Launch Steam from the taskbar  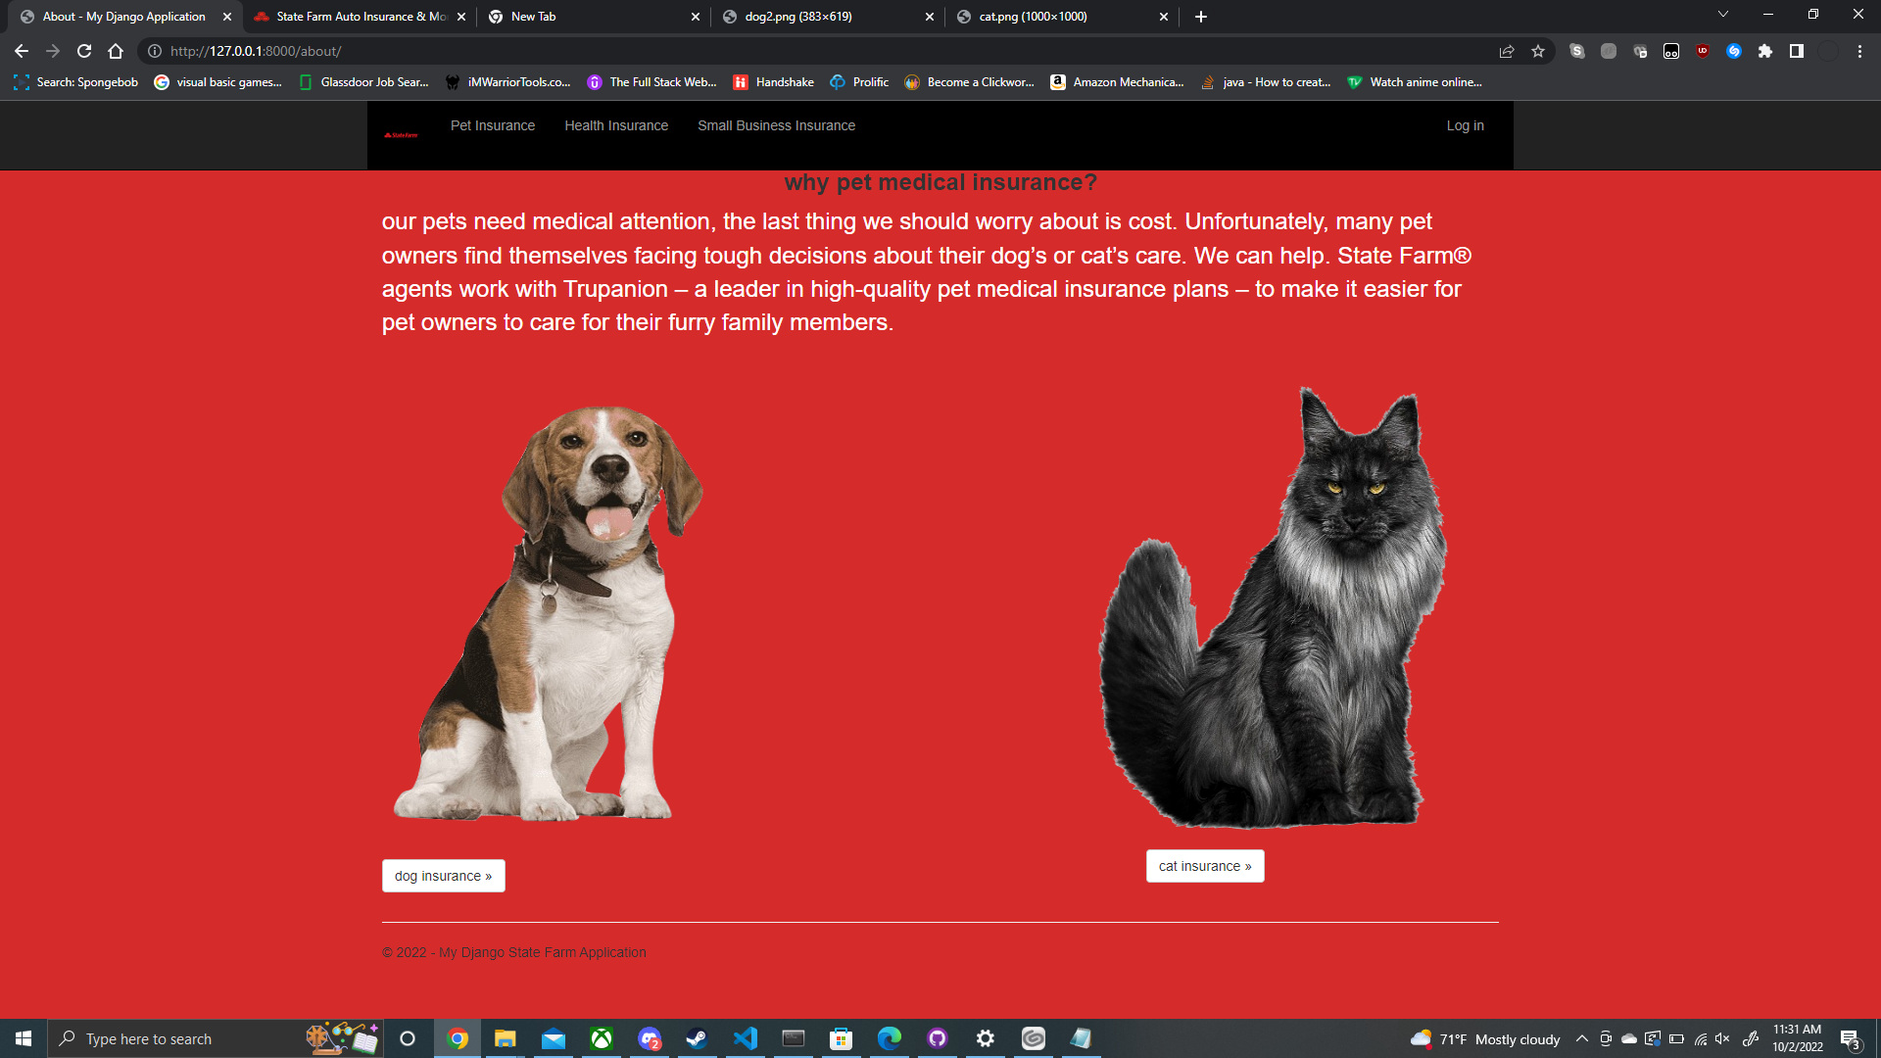tap(697, 1038)
